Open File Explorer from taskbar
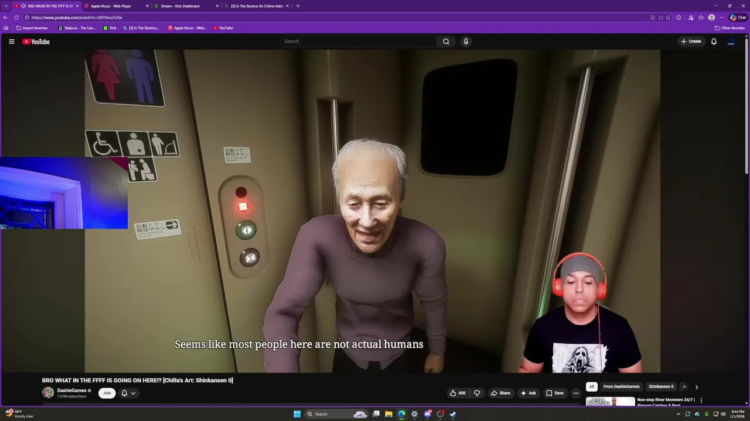Viewport: 750px width, 421px height. pos(388,414)
